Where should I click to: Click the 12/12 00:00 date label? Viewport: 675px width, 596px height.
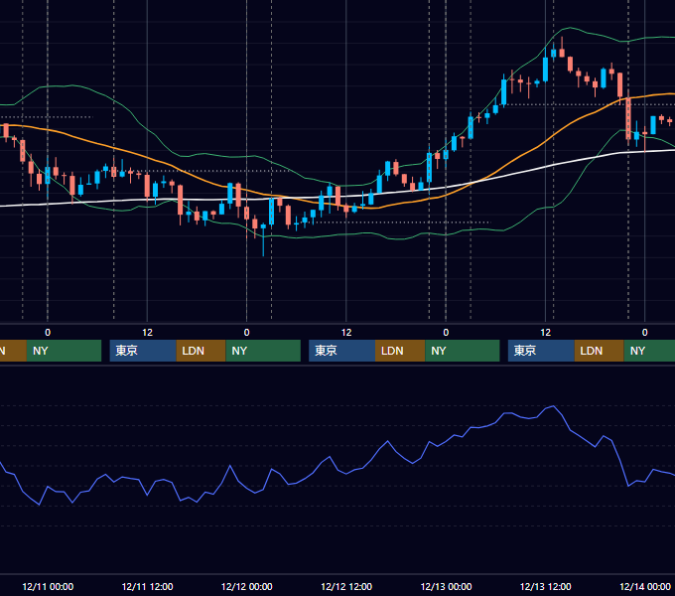[x=246, y=586]
